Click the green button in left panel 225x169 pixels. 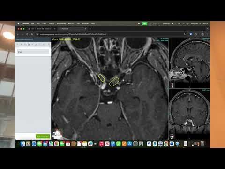point(43,137)
